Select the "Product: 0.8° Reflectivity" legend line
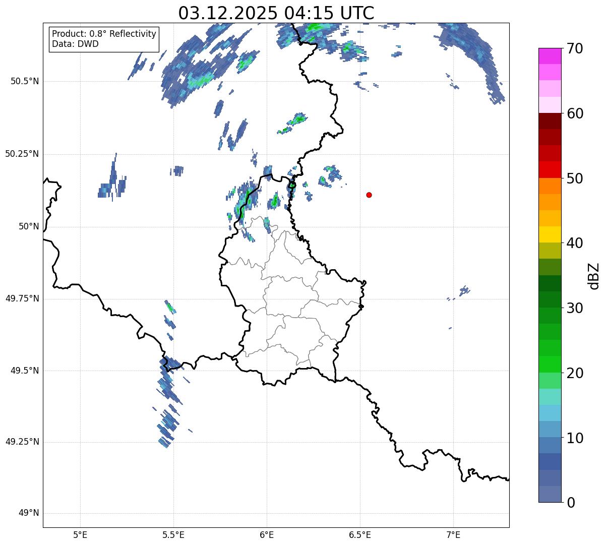 (104, 34)
